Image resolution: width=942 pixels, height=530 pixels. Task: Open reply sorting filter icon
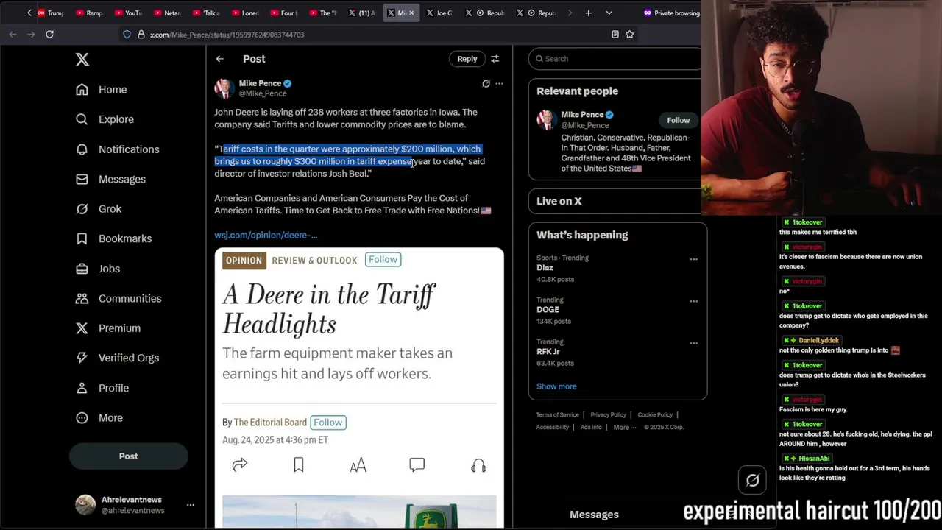coord(495,59)
